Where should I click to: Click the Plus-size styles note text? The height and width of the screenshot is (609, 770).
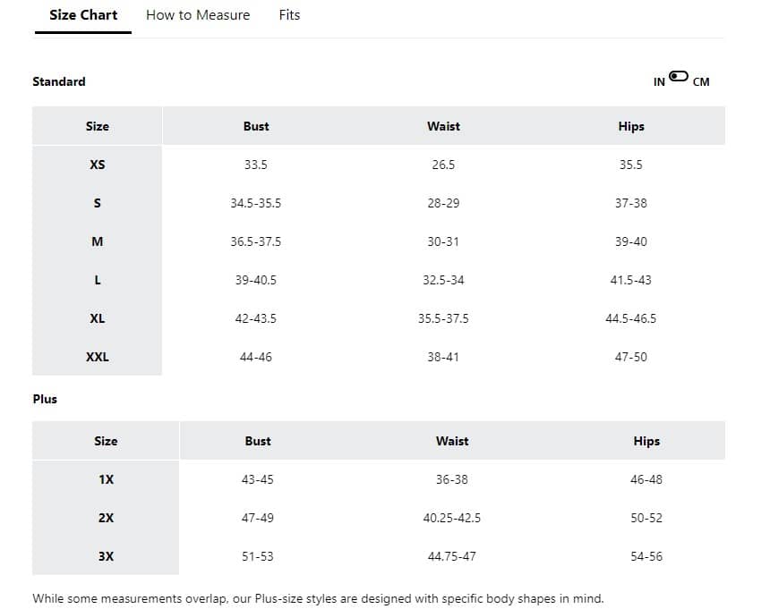[318, 599]
